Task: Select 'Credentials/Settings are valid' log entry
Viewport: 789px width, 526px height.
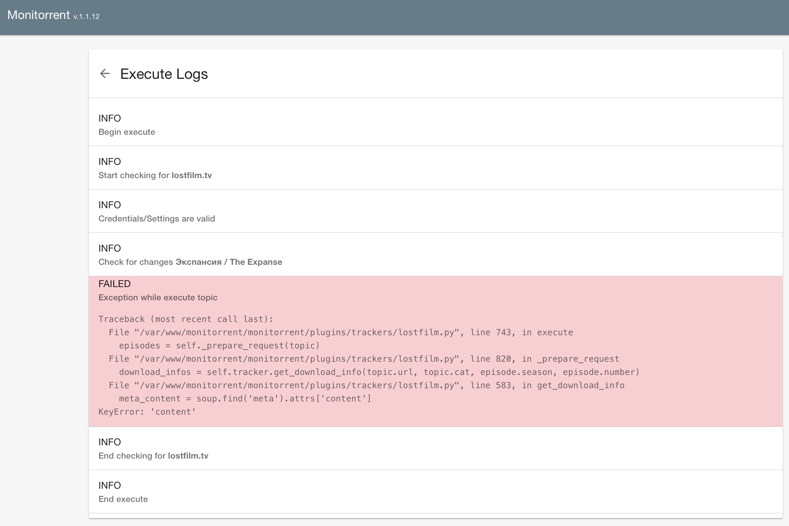Action: tap(435, 211)
